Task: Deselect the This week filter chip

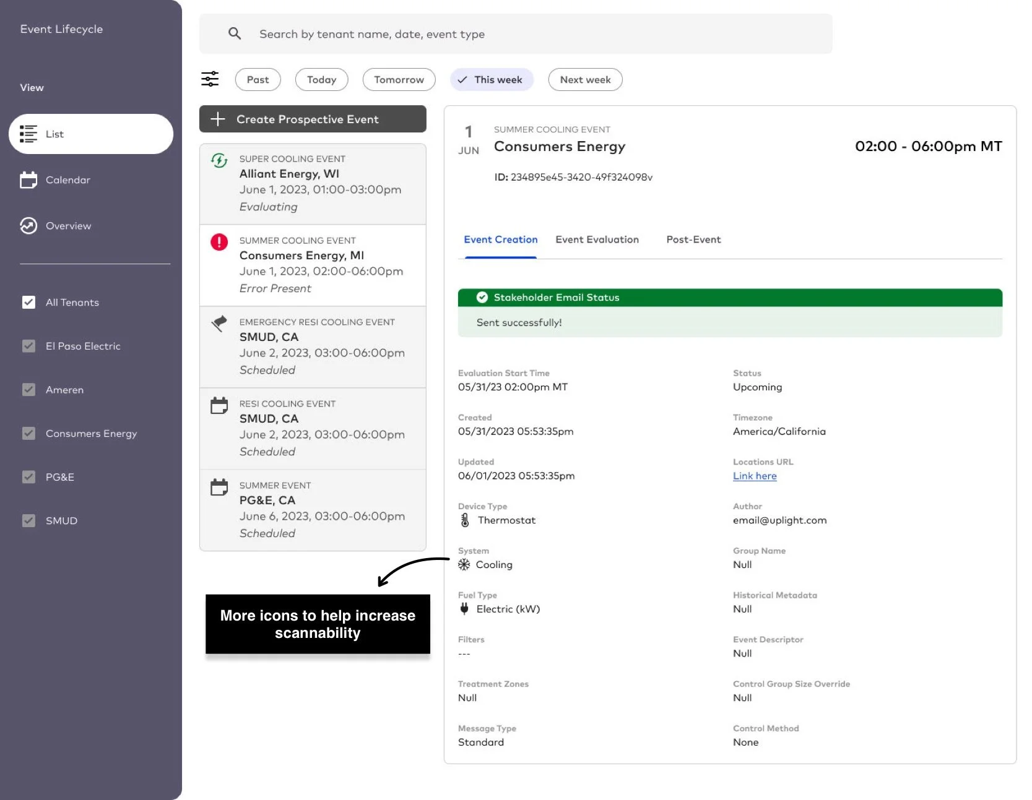Action: click(492, 79)
